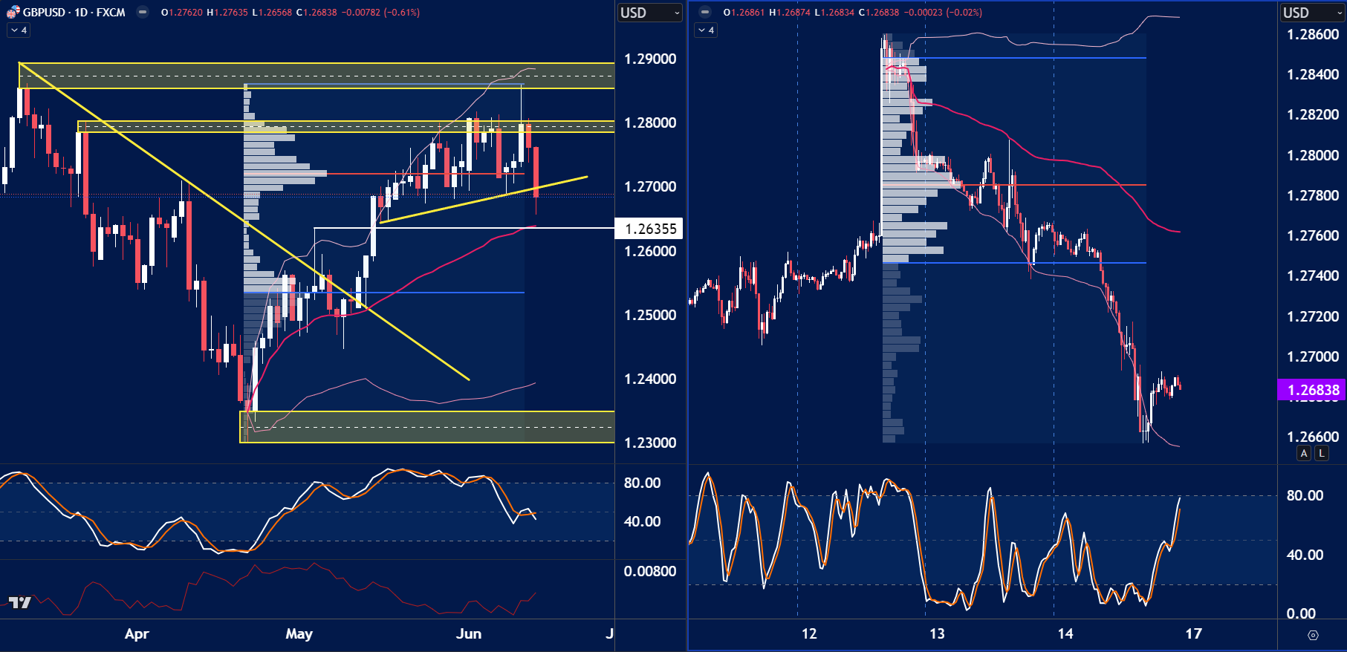1347x652 pixels.
Task: Toggle the right chart's market status dash icon
Action: (x=705, y=13)
